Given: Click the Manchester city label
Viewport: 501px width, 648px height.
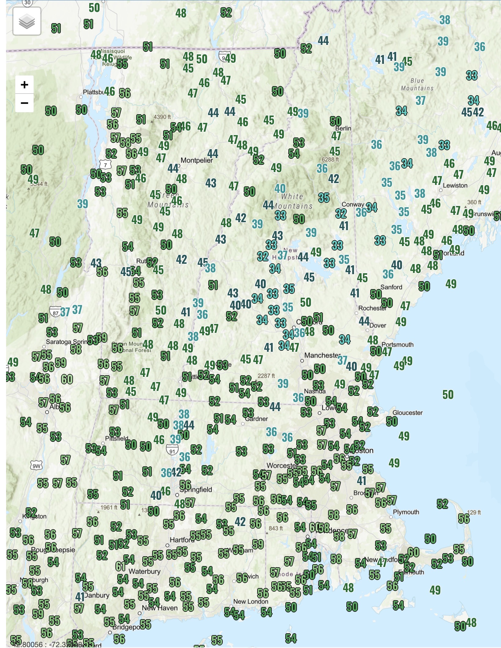Looking at the screenshot, I should pyautogui.click(x=322, y=355).
